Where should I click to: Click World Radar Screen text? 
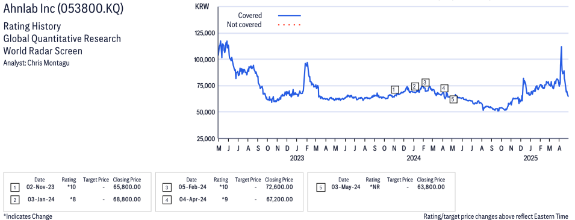43,51
